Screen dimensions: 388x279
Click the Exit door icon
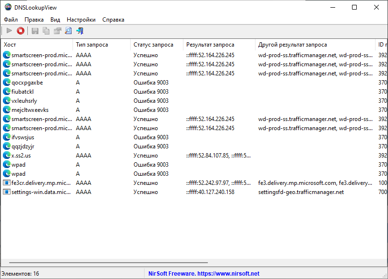coord(80,31)
